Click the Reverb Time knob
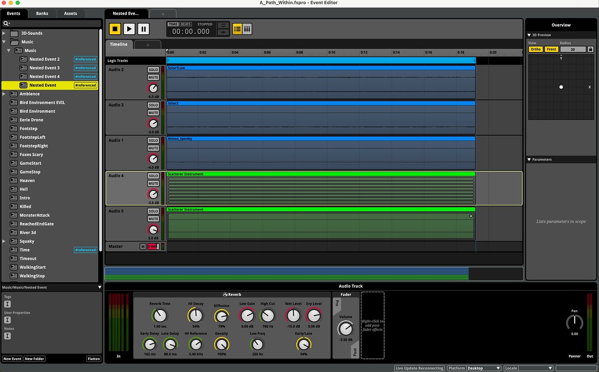This screenshot has width=599, height=372. (160, 315)
